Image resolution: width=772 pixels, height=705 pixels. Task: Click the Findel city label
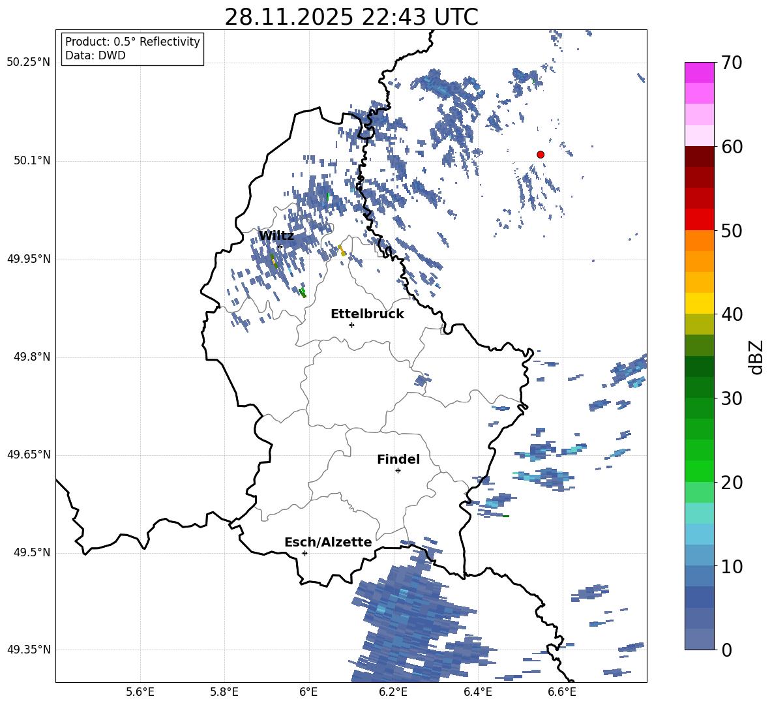tap(398, 459)
